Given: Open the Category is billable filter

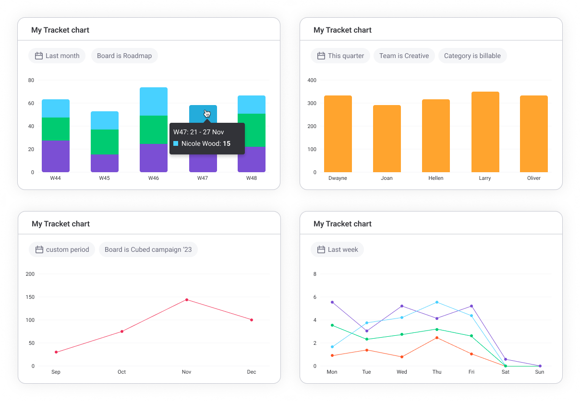Looking at the screenshot, I should pos(472,56).
